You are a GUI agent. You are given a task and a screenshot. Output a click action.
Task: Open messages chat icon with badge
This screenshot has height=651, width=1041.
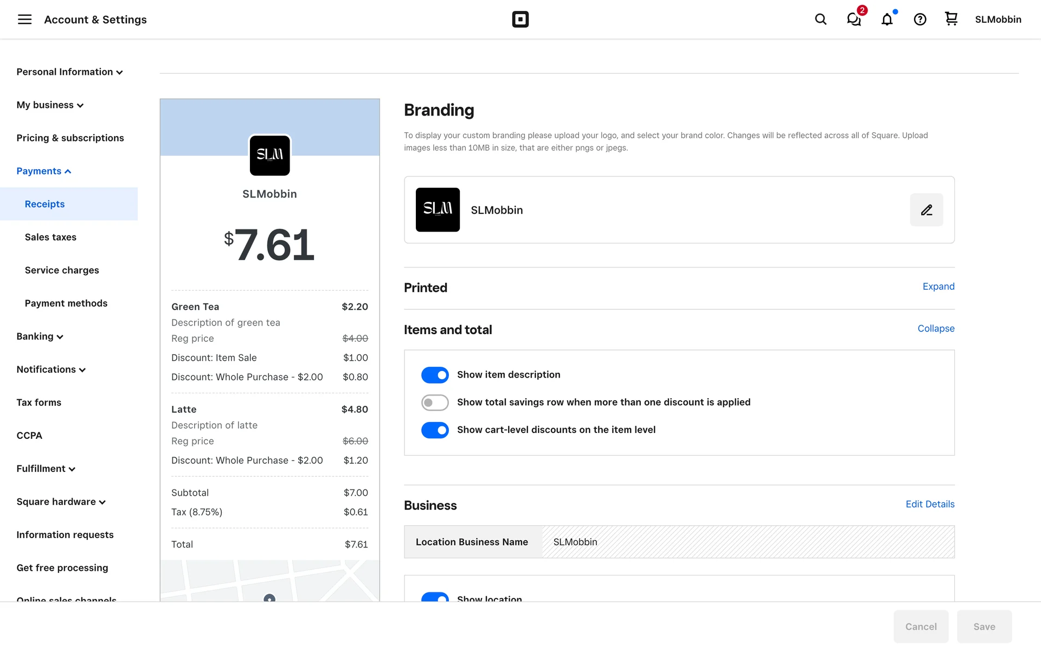pyautogui.click(x=854, y=20)
